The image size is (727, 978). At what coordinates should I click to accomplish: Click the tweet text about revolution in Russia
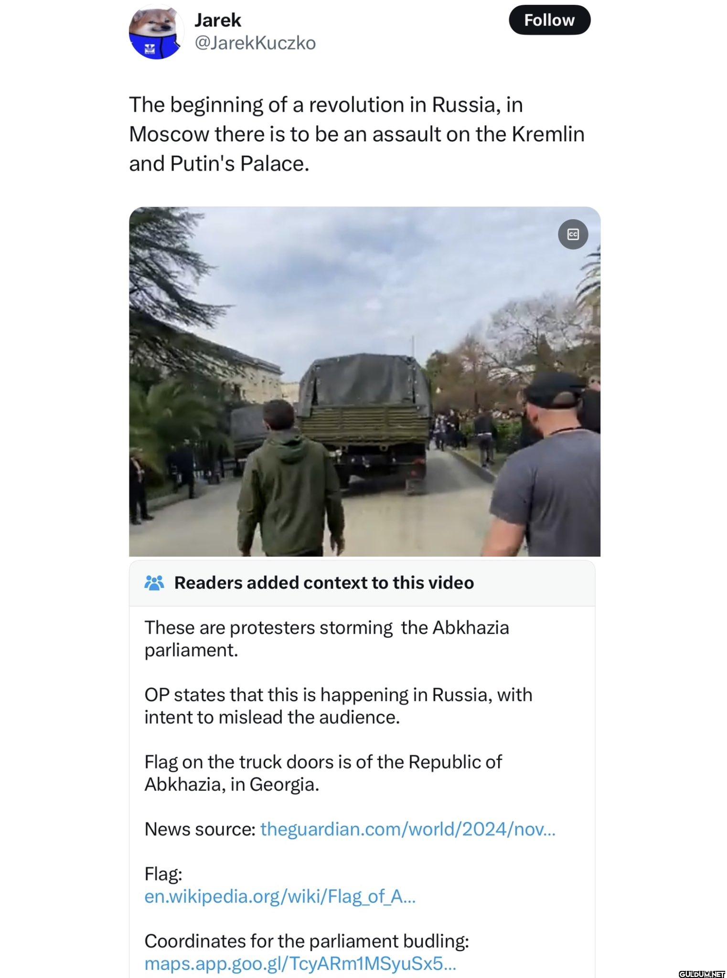coord(357,134)
